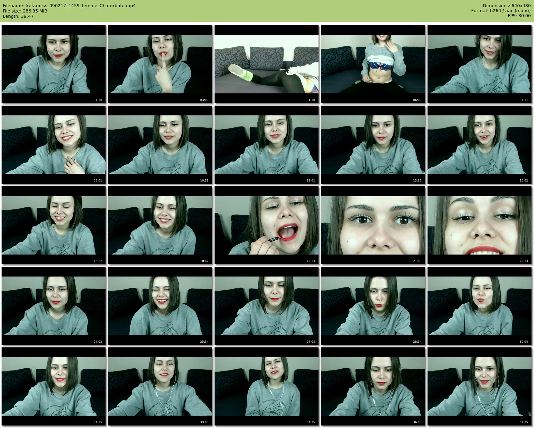Screen dimensions: 534x428
Task: Open the frame stamped 33:05
Action: pyautogui.click(x=160, y=386)
